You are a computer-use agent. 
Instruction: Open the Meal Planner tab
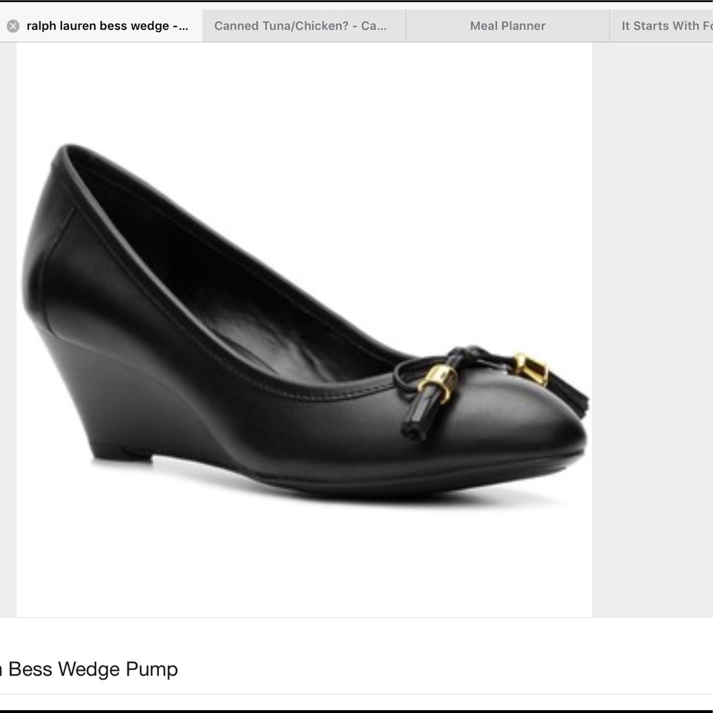click(x=508, y=26)
